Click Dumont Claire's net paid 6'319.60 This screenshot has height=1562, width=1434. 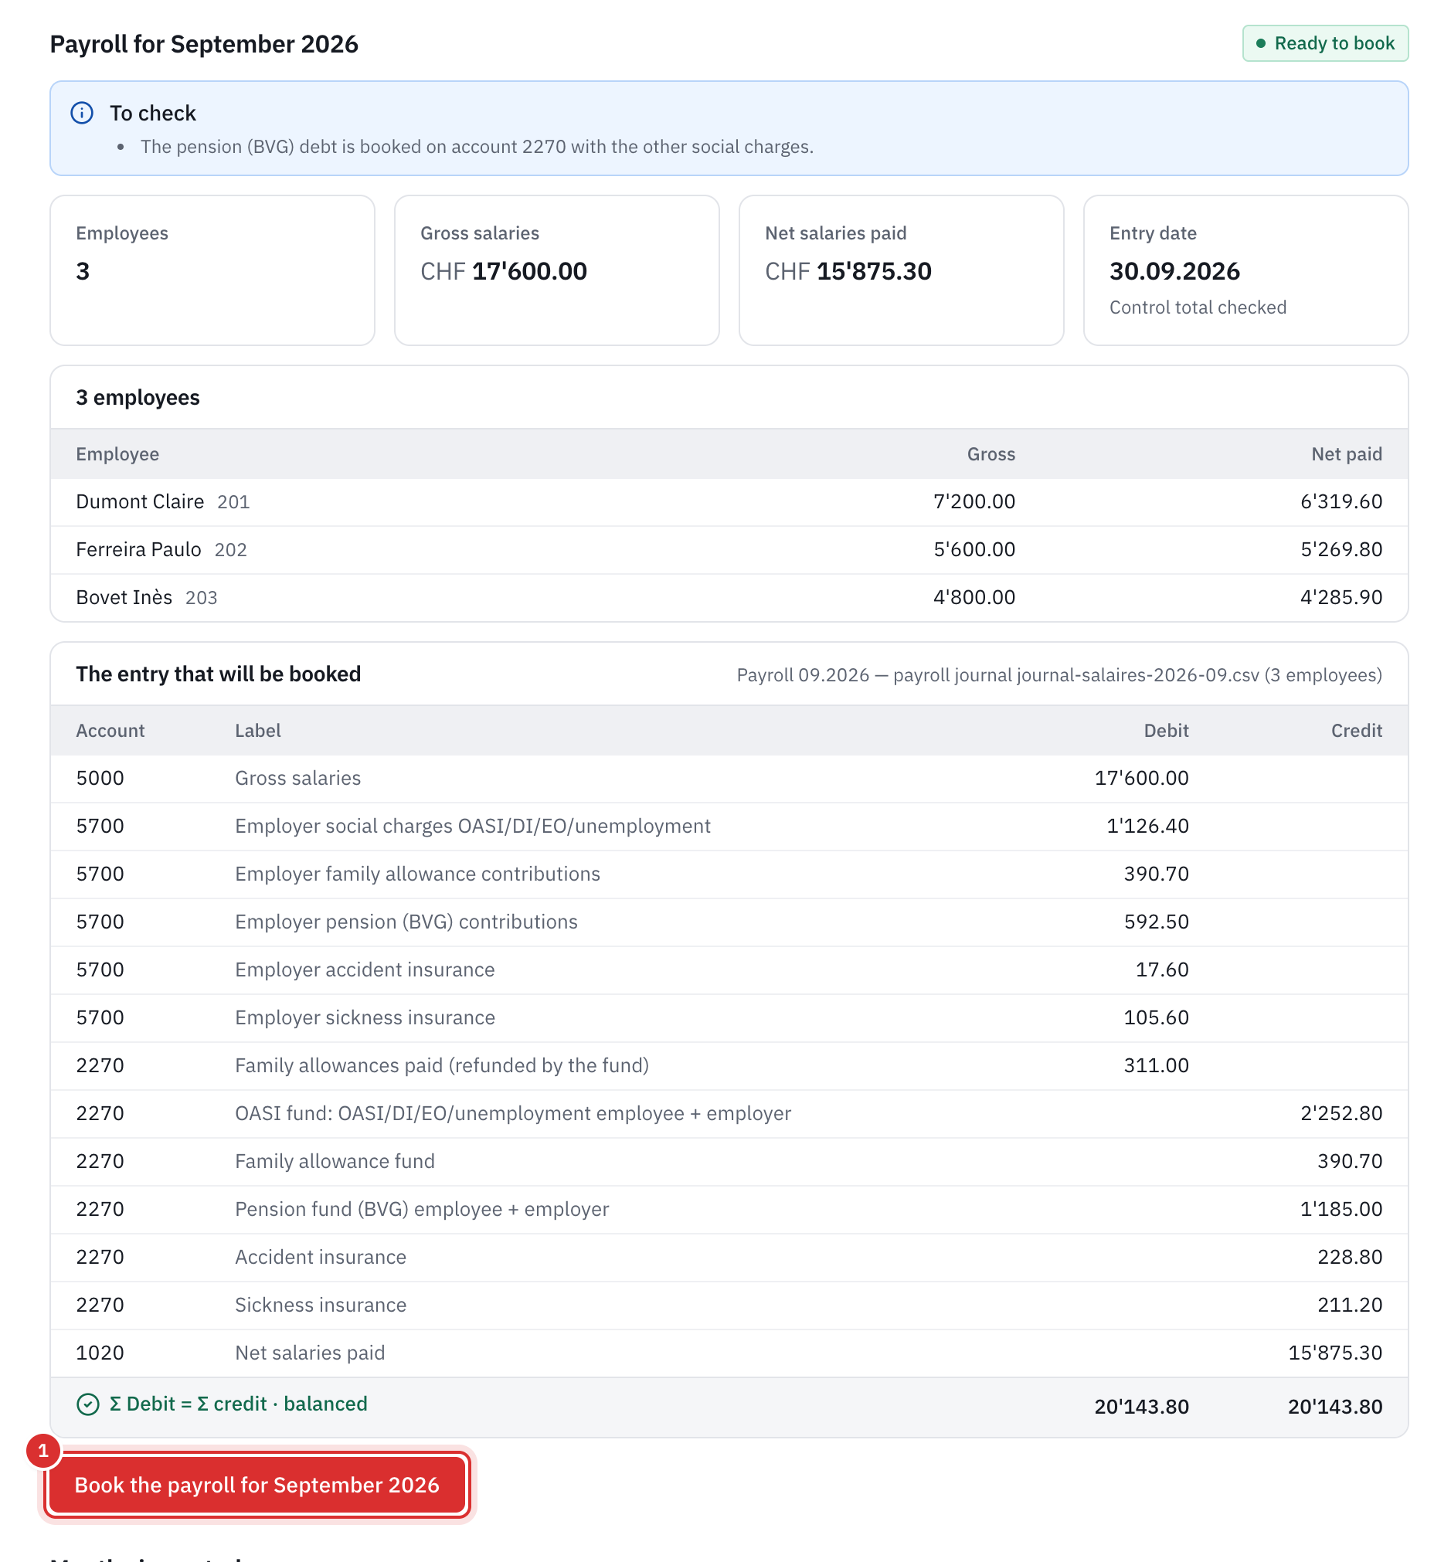click(x=1341, y=501)
